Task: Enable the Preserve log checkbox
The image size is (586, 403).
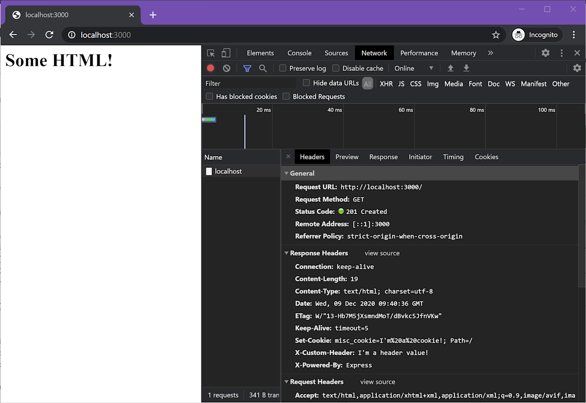Action: point(282,68)
